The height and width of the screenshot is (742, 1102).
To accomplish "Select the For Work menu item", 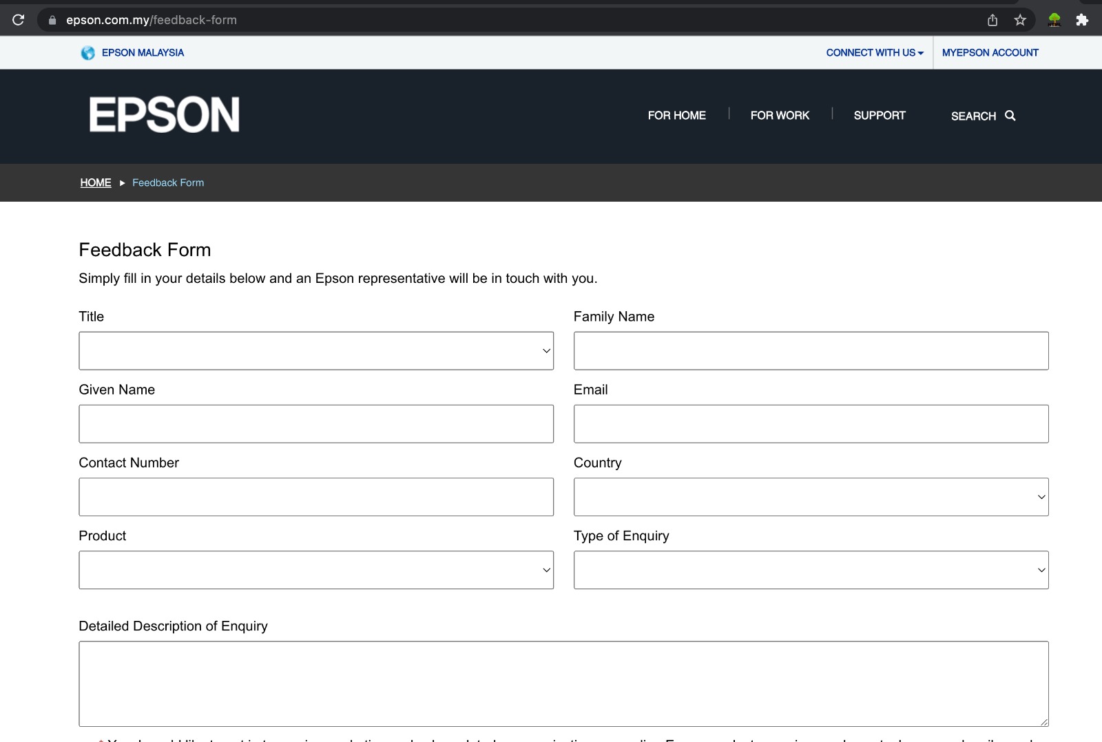I will (780, 115).
